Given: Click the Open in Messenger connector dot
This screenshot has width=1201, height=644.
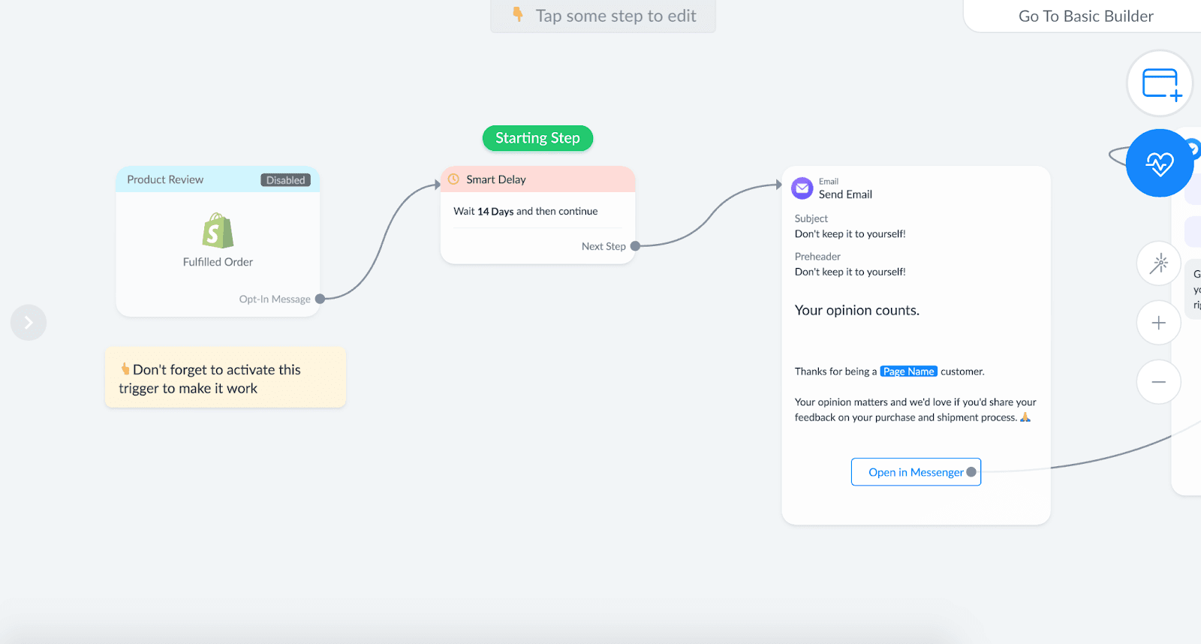Looking at the screenshot, I should pyautogui.click(x=971, y=472).
